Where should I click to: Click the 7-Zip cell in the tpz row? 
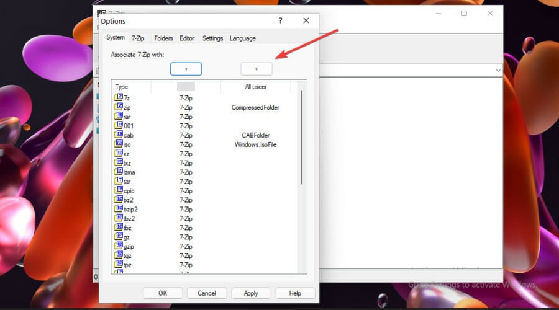pos(186,265)
